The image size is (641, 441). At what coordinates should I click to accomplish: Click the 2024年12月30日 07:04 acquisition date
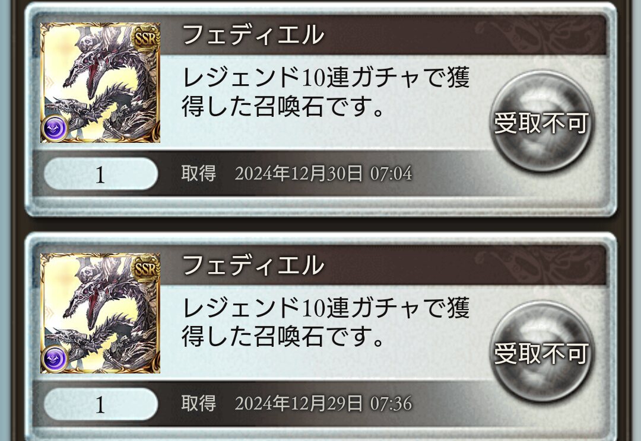[323, 174]
